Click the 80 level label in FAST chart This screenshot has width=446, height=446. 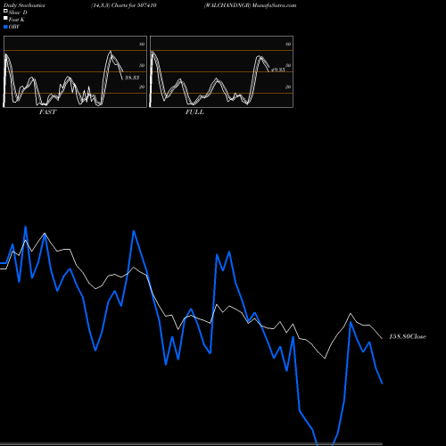(x=142, y=44)
